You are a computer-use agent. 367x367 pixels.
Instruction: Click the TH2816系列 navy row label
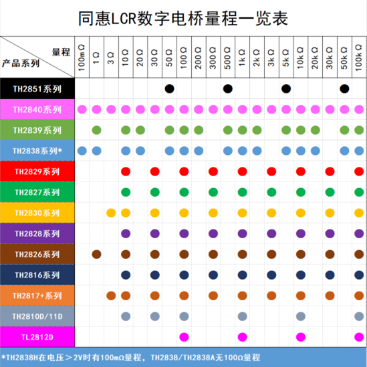coord(37,275)
